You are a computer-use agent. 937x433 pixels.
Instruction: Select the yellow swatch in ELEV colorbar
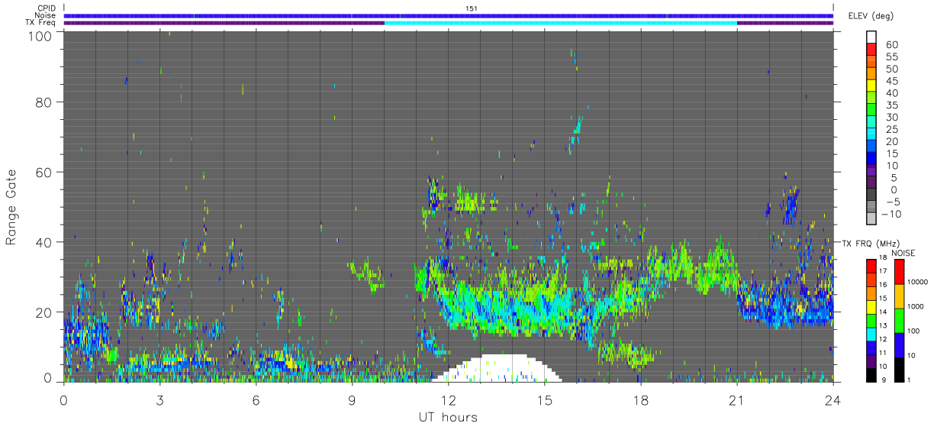pyautogui.click(x=871, y=87)
